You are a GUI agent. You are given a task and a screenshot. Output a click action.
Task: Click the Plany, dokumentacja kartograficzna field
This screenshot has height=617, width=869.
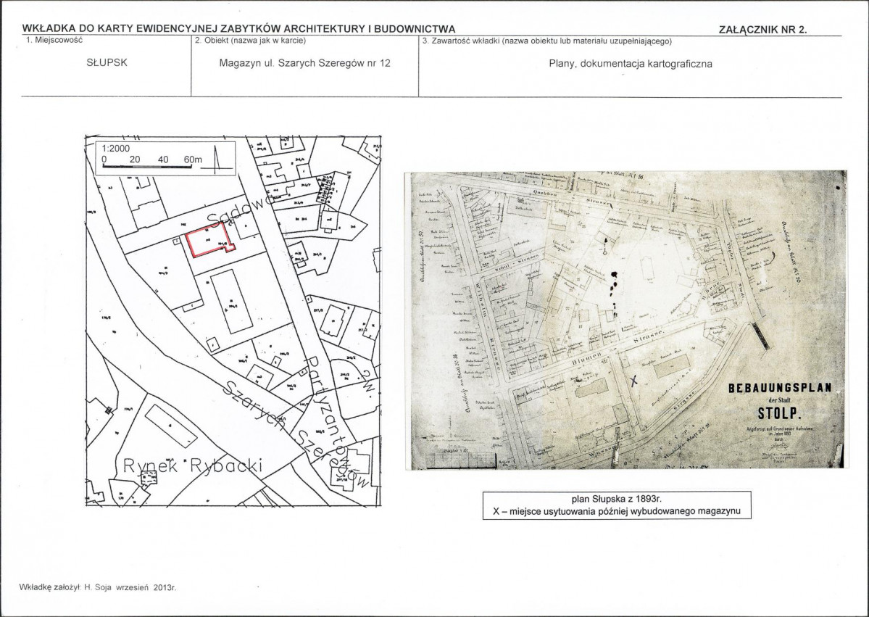[630, 64]
